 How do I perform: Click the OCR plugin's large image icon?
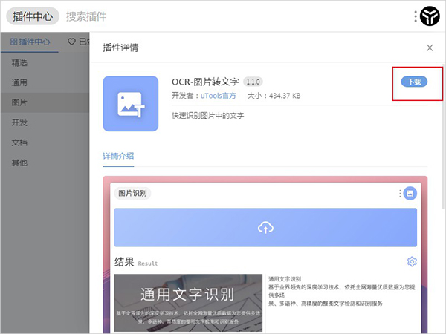(x=130, y=103)
